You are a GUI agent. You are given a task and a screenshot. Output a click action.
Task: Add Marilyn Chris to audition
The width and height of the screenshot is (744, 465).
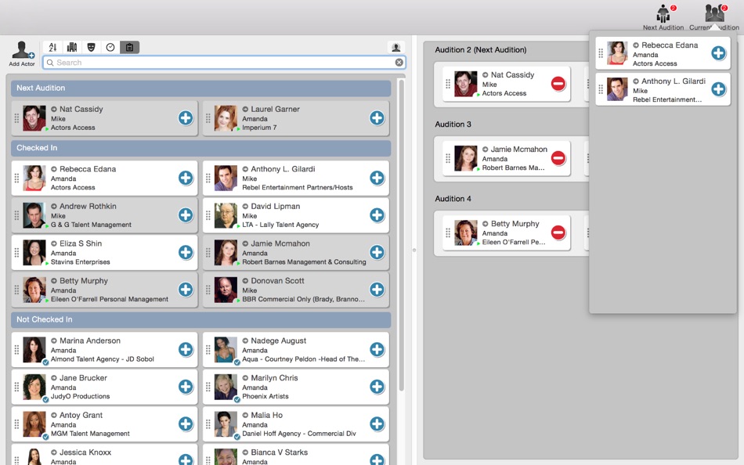tap(377, 387)
